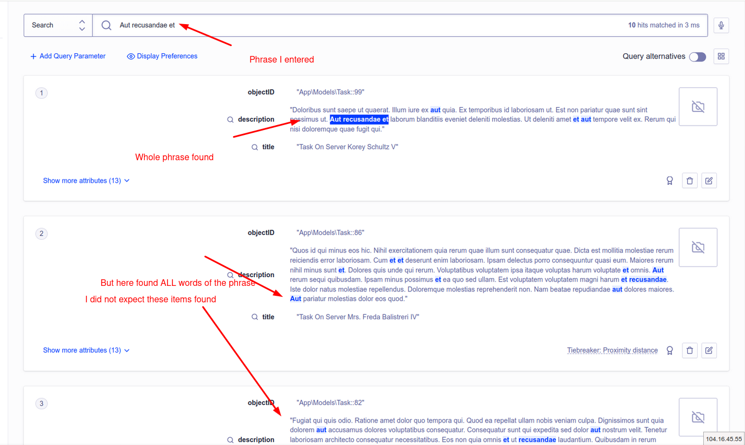Click Add Query Parameter
Screen dimensions: 745x445
(x=68, y=56)
